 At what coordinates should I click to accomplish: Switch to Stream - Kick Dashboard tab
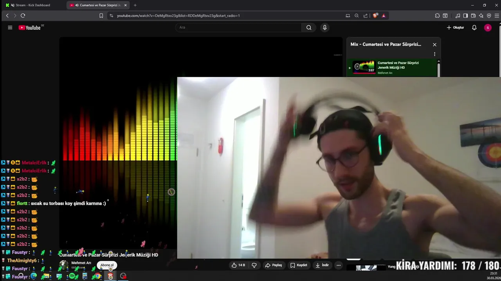(33, 5)
